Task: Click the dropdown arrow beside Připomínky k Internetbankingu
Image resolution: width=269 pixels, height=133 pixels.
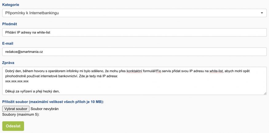Action: (262, 13)
